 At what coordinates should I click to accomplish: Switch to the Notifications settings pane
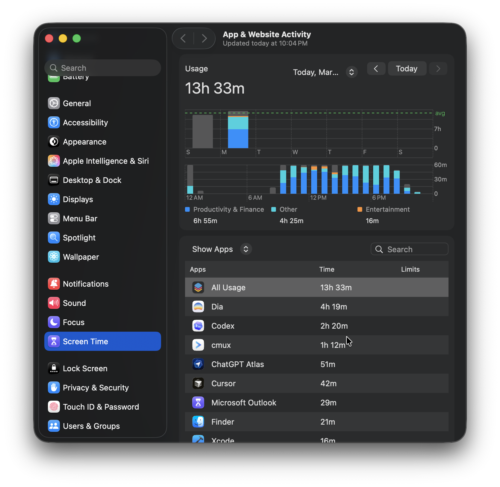[x=86, y=284]
